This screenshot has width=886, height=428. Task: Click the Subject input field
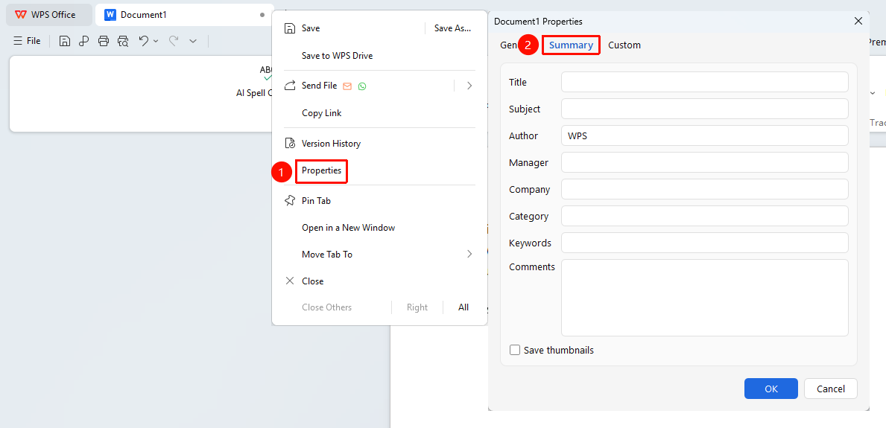coord(705,109)
